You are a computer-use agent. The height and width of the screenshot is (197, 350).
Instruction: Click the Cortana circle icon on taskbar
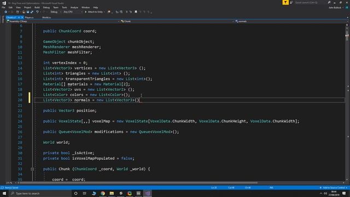pos(75,193)
